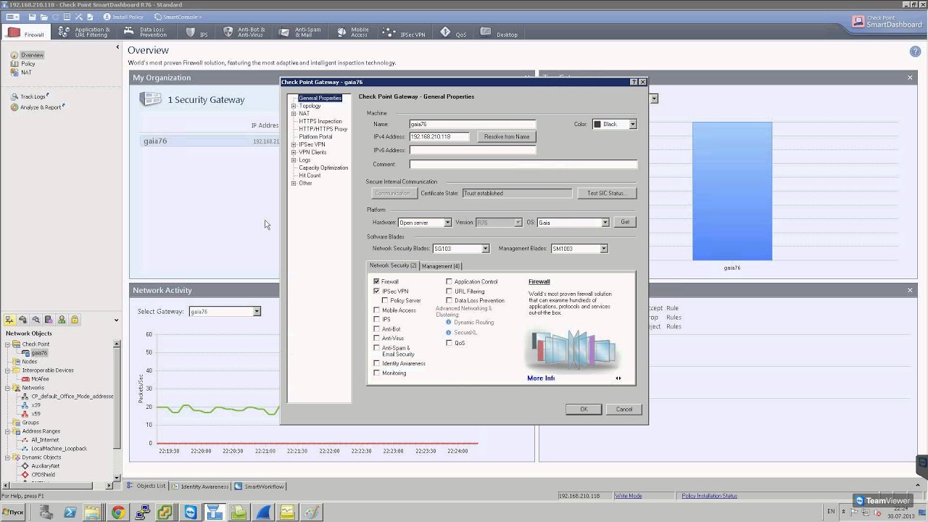Collapse the Networks tree folder
The width and height of the screenshot is (928, 522).
pos(8,388)
